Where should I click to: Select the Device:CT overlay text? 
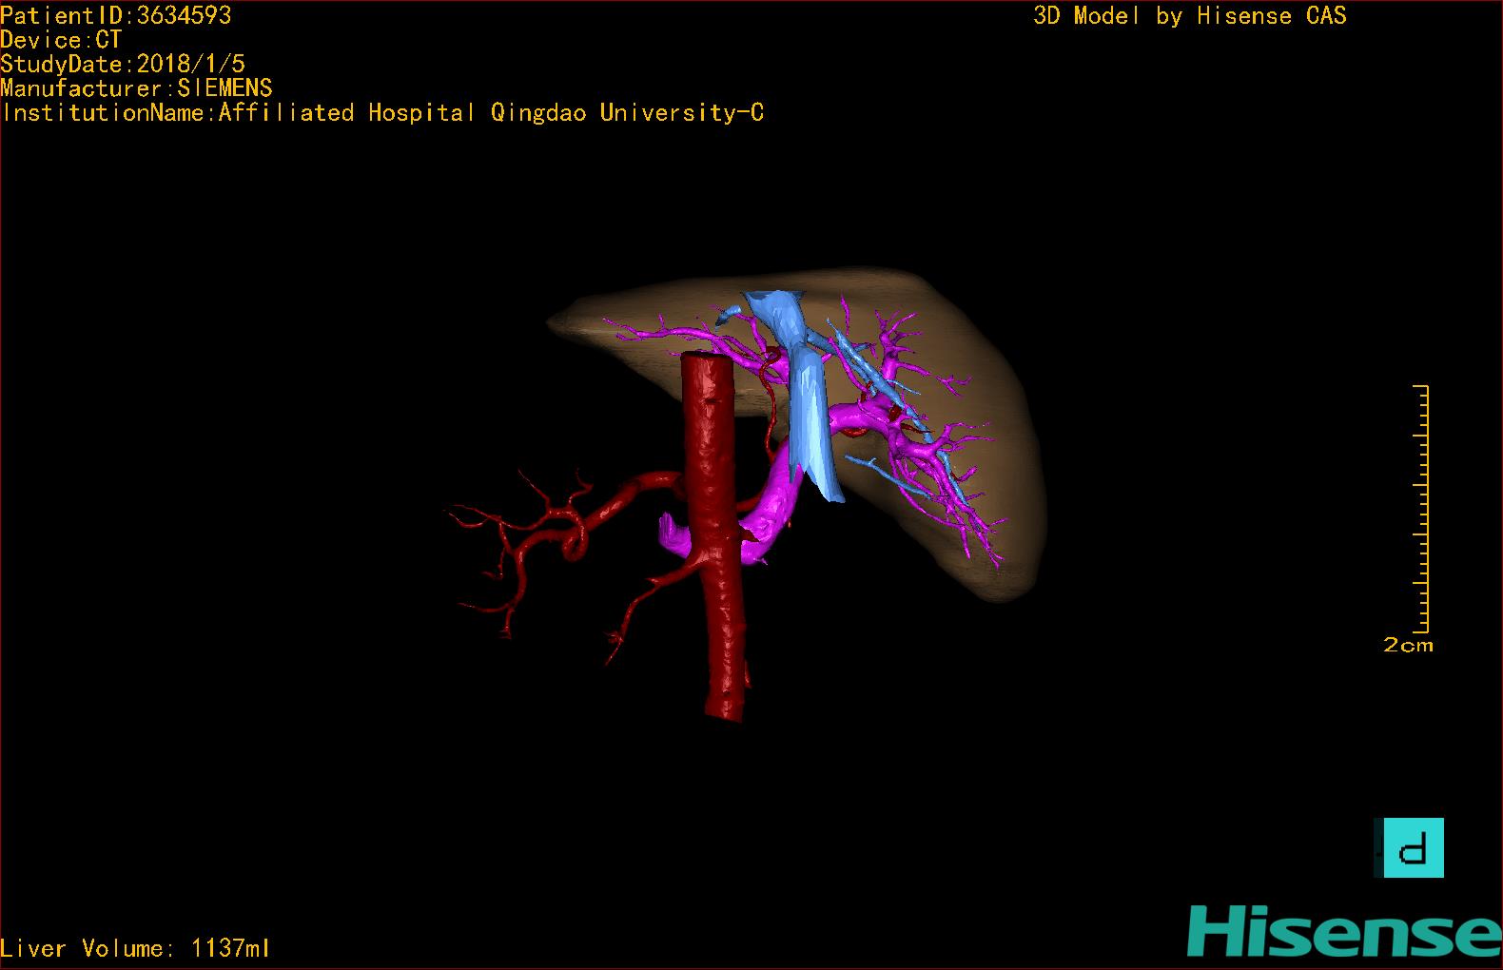[x=61, y=40]
